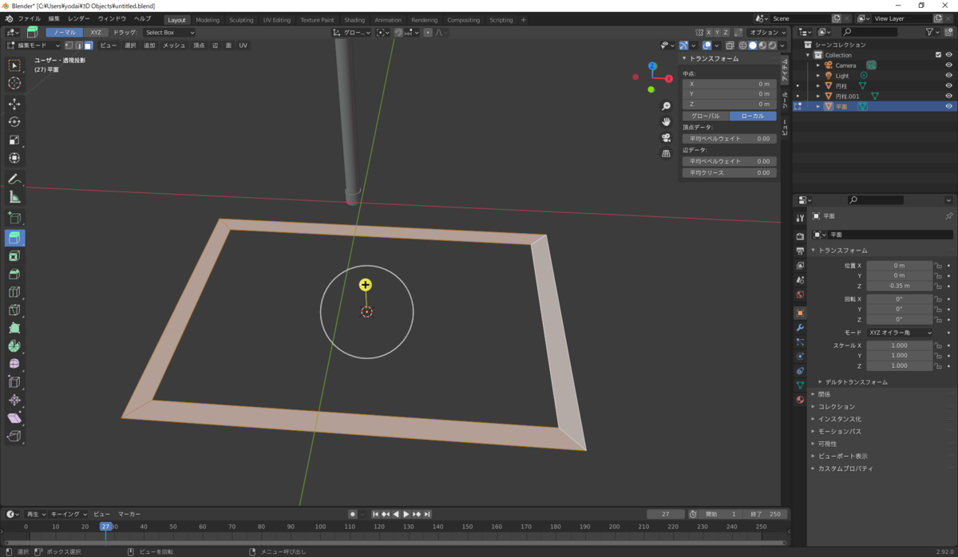This screenshot has width=958, height=557.
Task: Open the ファイル menu
Action: (x=29, y=18)
